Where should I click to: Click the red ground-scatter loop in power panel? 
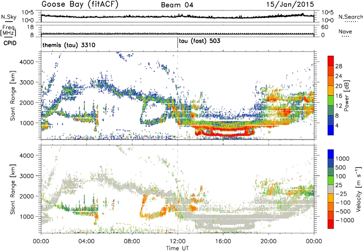[225, 132]
